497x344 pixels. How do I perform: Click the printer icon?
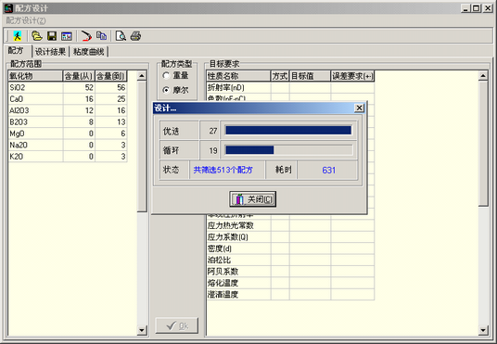[x=135, y=36]
